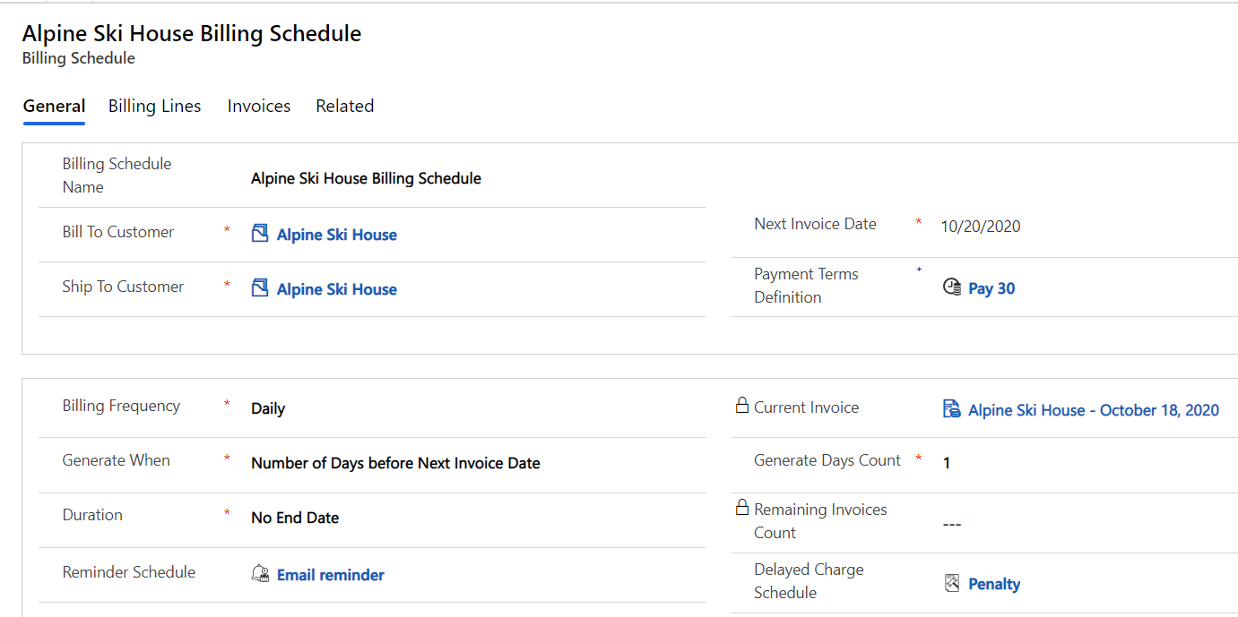This screenshot has height=617, width=1238.
Task: Click the account icon beside Bill To Customer
Action: tap(260, 234)
